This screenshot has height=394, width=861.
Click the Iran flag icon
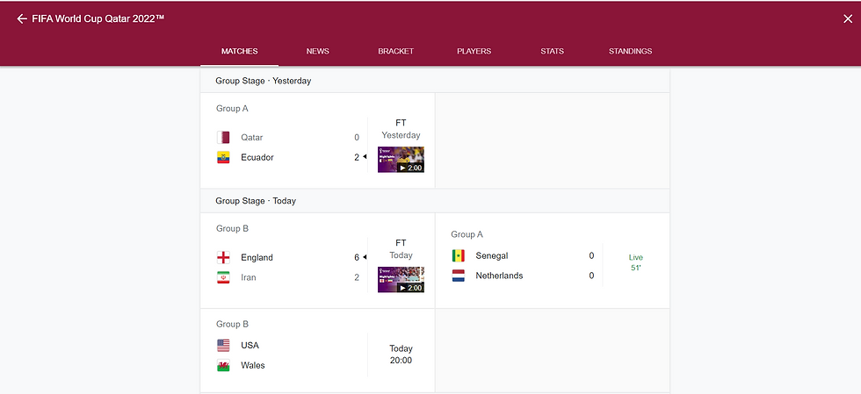tap(223, 277)
